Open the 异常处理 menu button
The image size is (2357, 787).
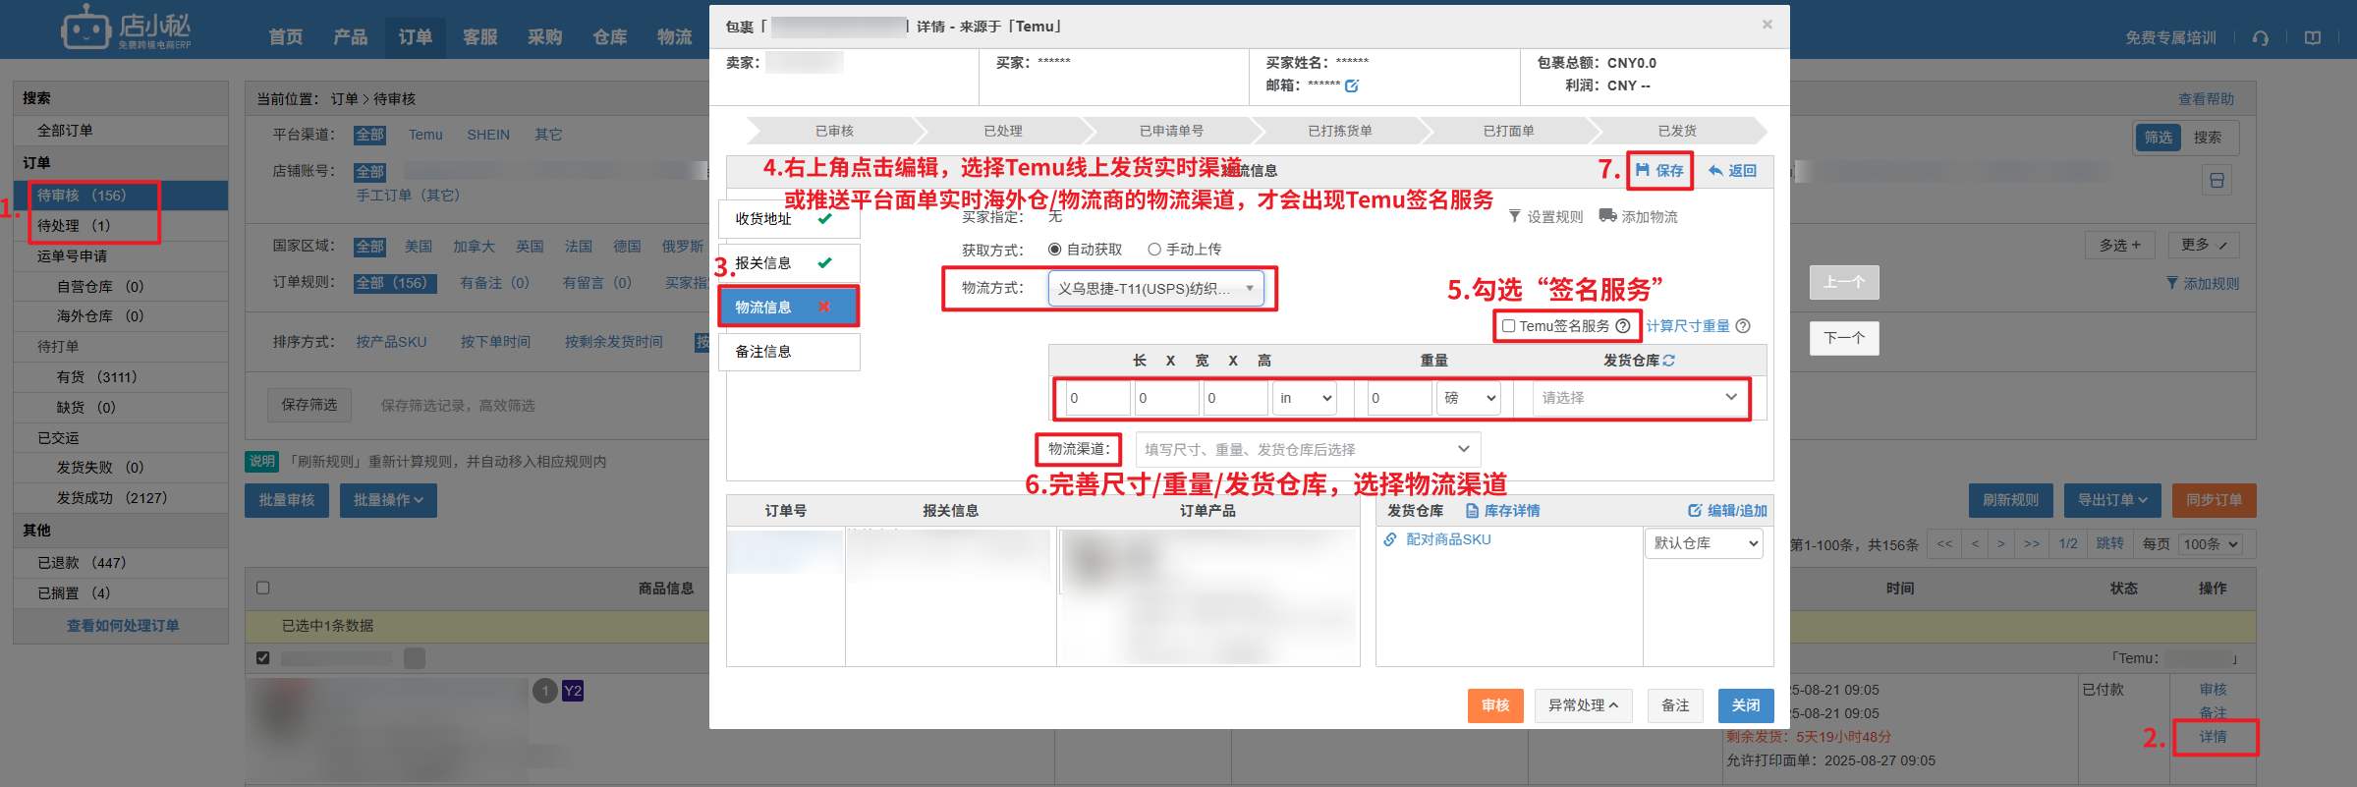pos(1583,705)
